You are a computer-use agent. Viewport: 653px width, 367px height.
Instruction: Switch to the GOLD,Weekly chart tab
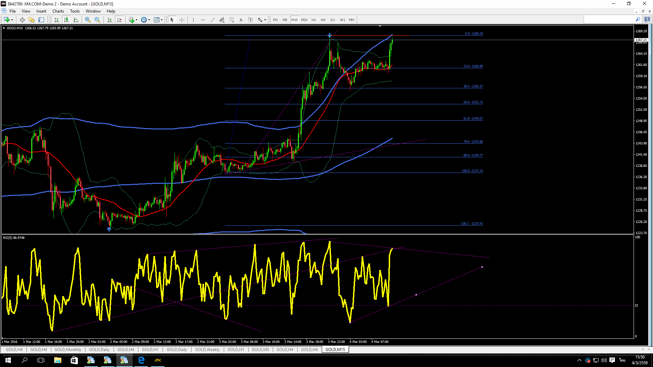[207, 349]
